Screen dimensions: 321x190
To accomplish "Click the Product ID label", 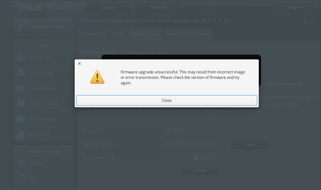I will [x=92, y=131].
